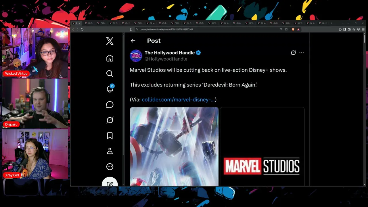Select the active first X tab
The height and width of the screenshot is (207, 368).
point(76,23)
